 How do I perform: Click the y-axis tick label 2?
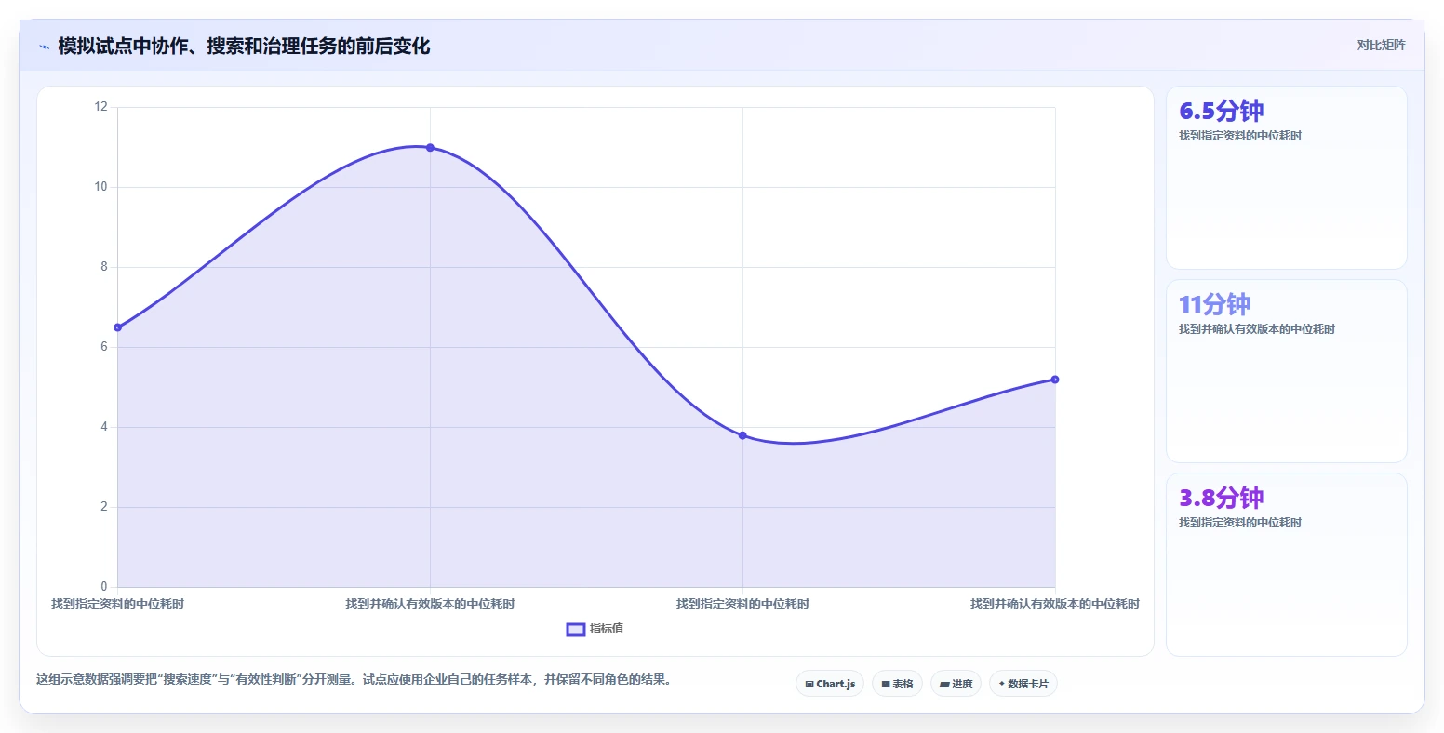tap(104, 507)
